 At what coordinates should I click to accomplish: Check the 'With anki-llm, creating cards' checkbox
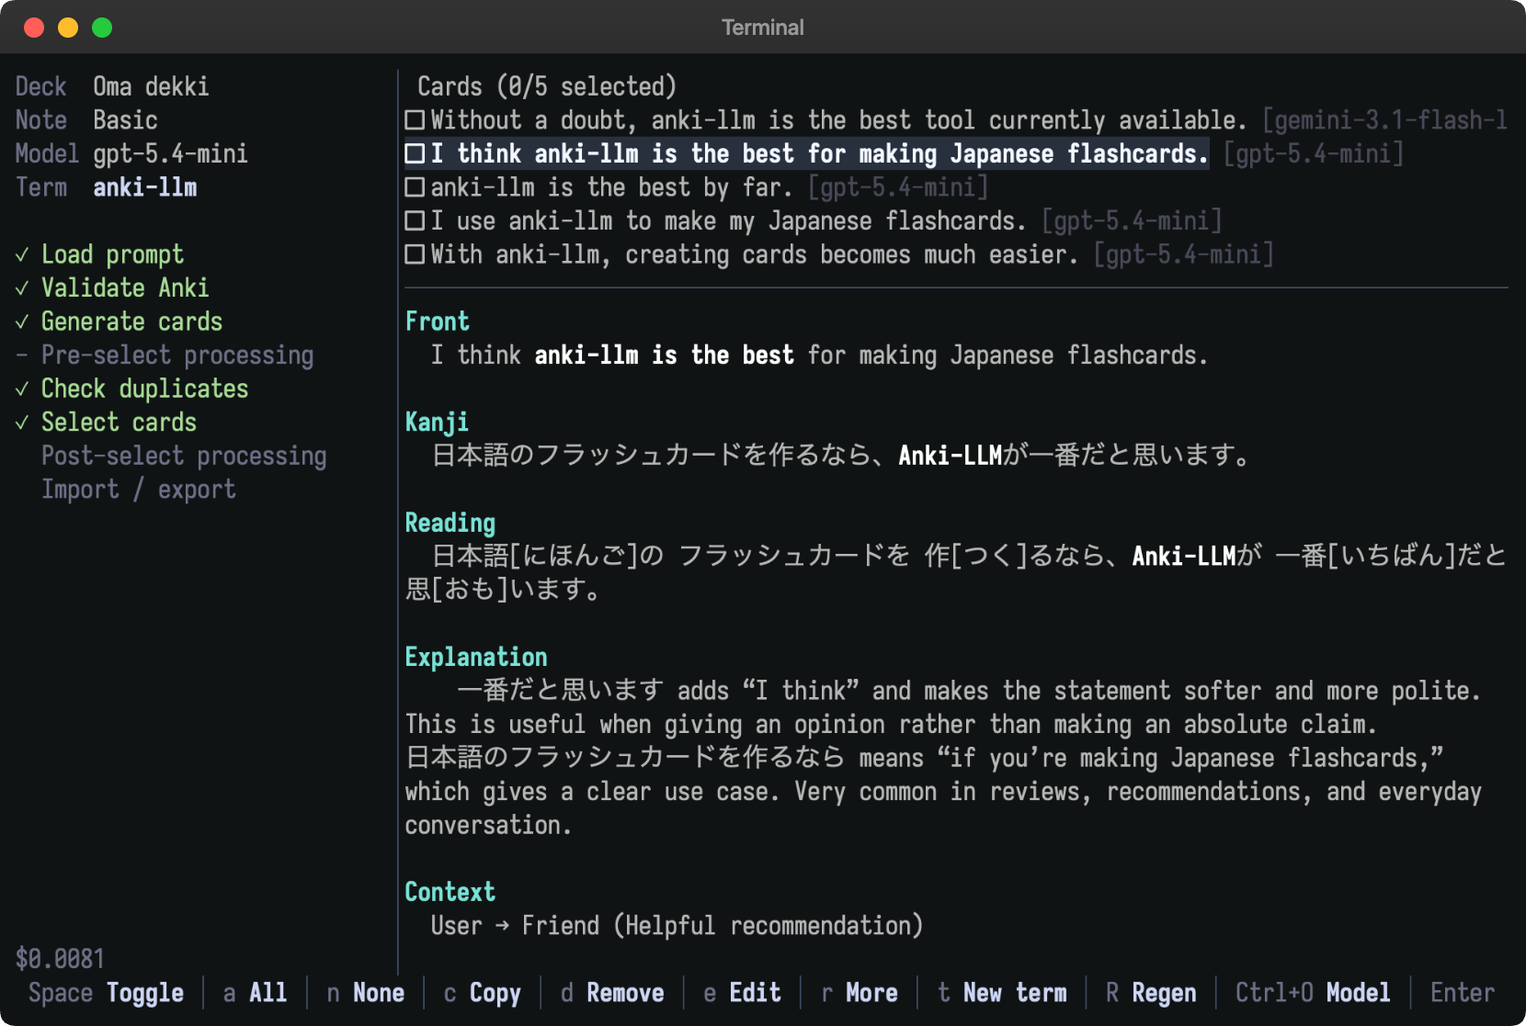(x=415, y=254)
